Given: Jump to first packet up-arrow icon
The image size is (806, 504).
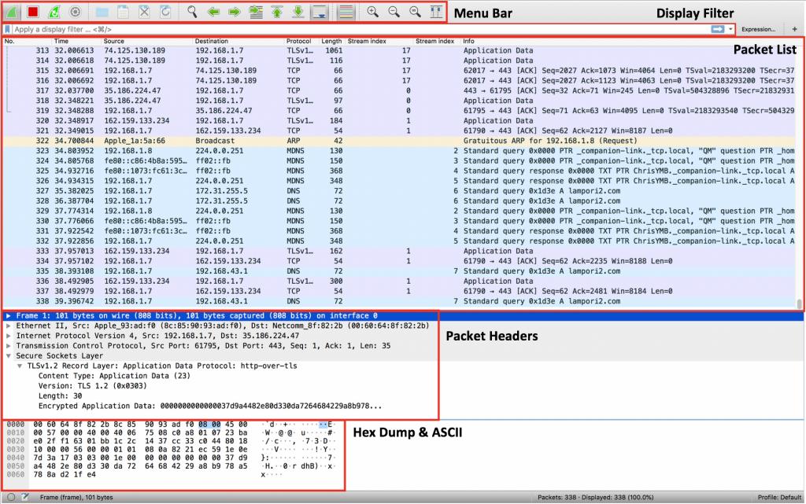Looking at the screenshot, I should [277, 11].
